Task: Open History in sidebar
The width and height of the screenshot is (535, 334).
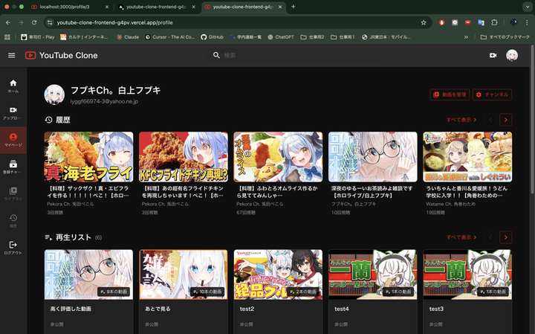Action: coord(13,221)
